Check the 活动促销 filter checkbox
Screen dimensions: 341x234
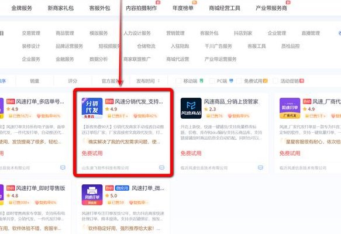tap(275, 81)
